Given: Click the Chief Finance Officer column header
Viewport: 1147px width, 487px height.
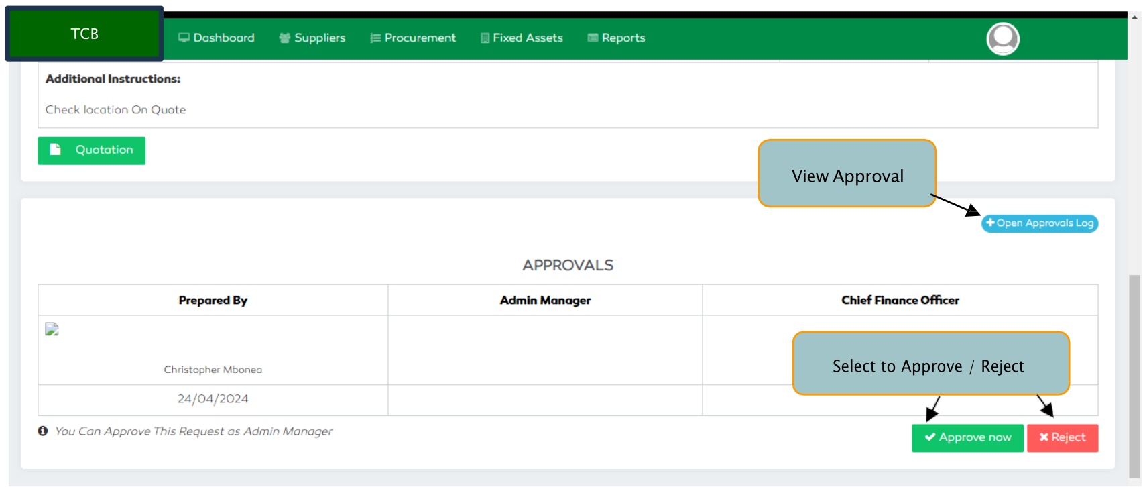Looking at the screenshot, I should 900,301.
